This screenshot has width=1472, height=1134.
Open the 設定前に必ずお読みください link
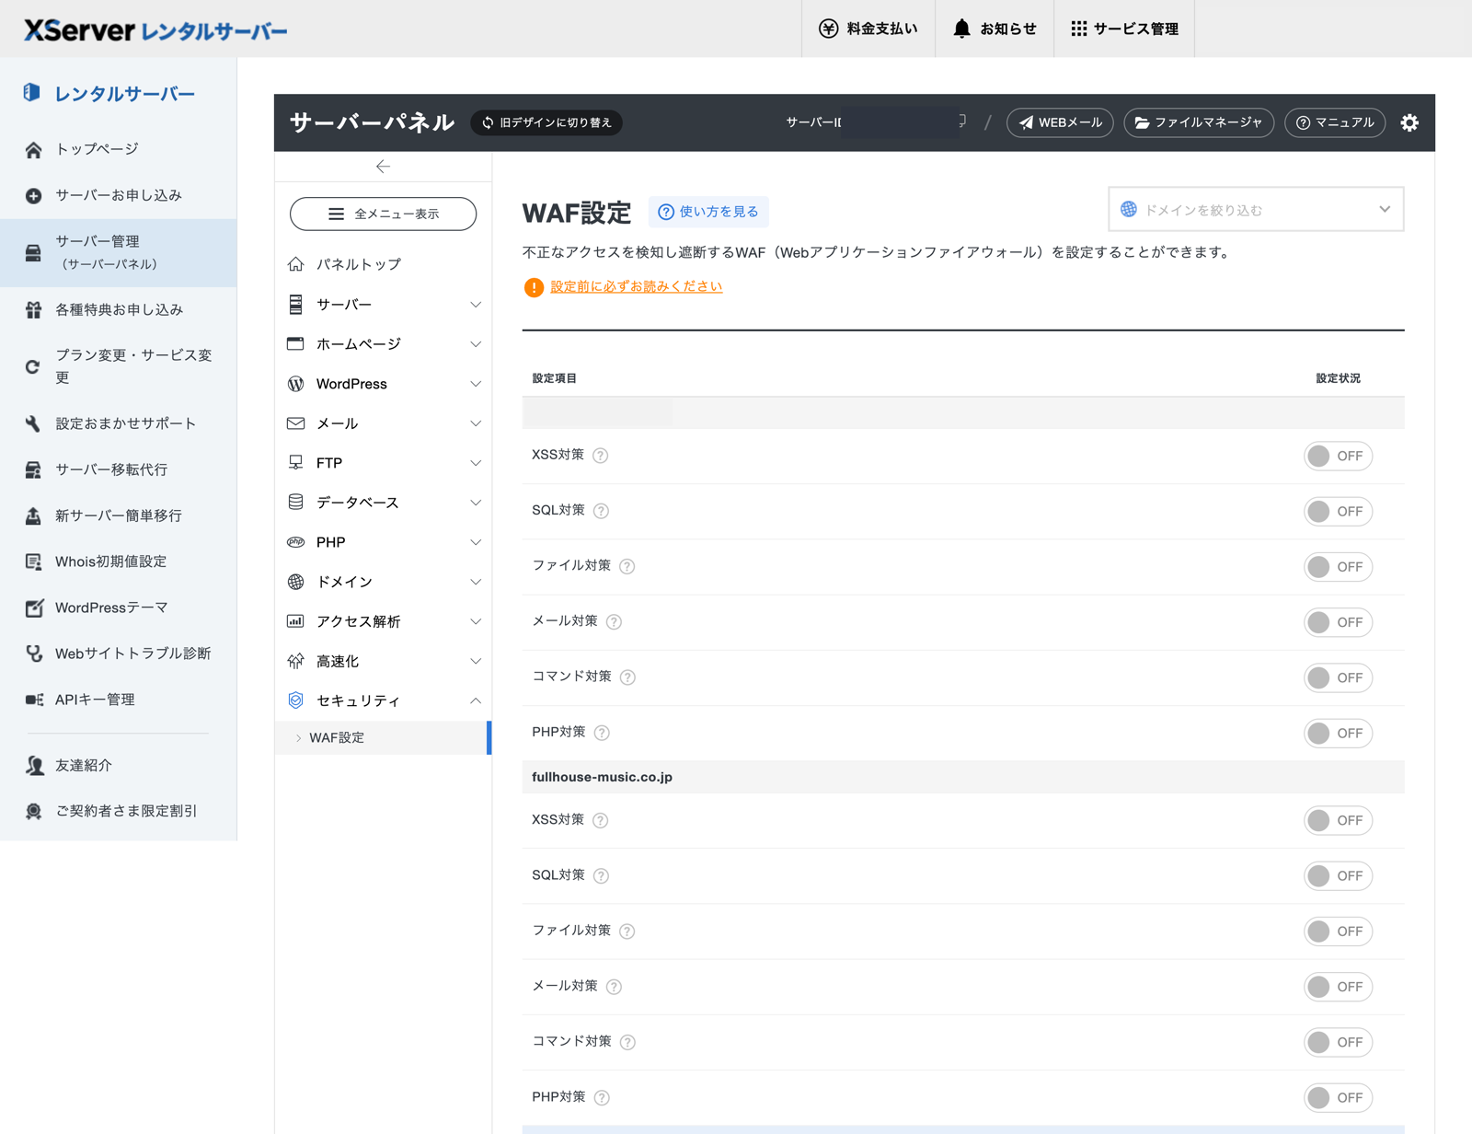[637, 286]
